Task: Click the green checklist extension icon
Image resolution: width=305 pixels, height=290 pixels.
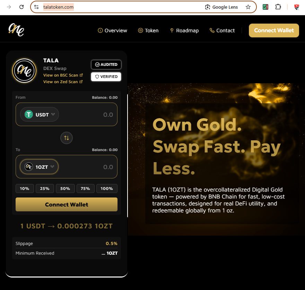Action: coord(265,7)
